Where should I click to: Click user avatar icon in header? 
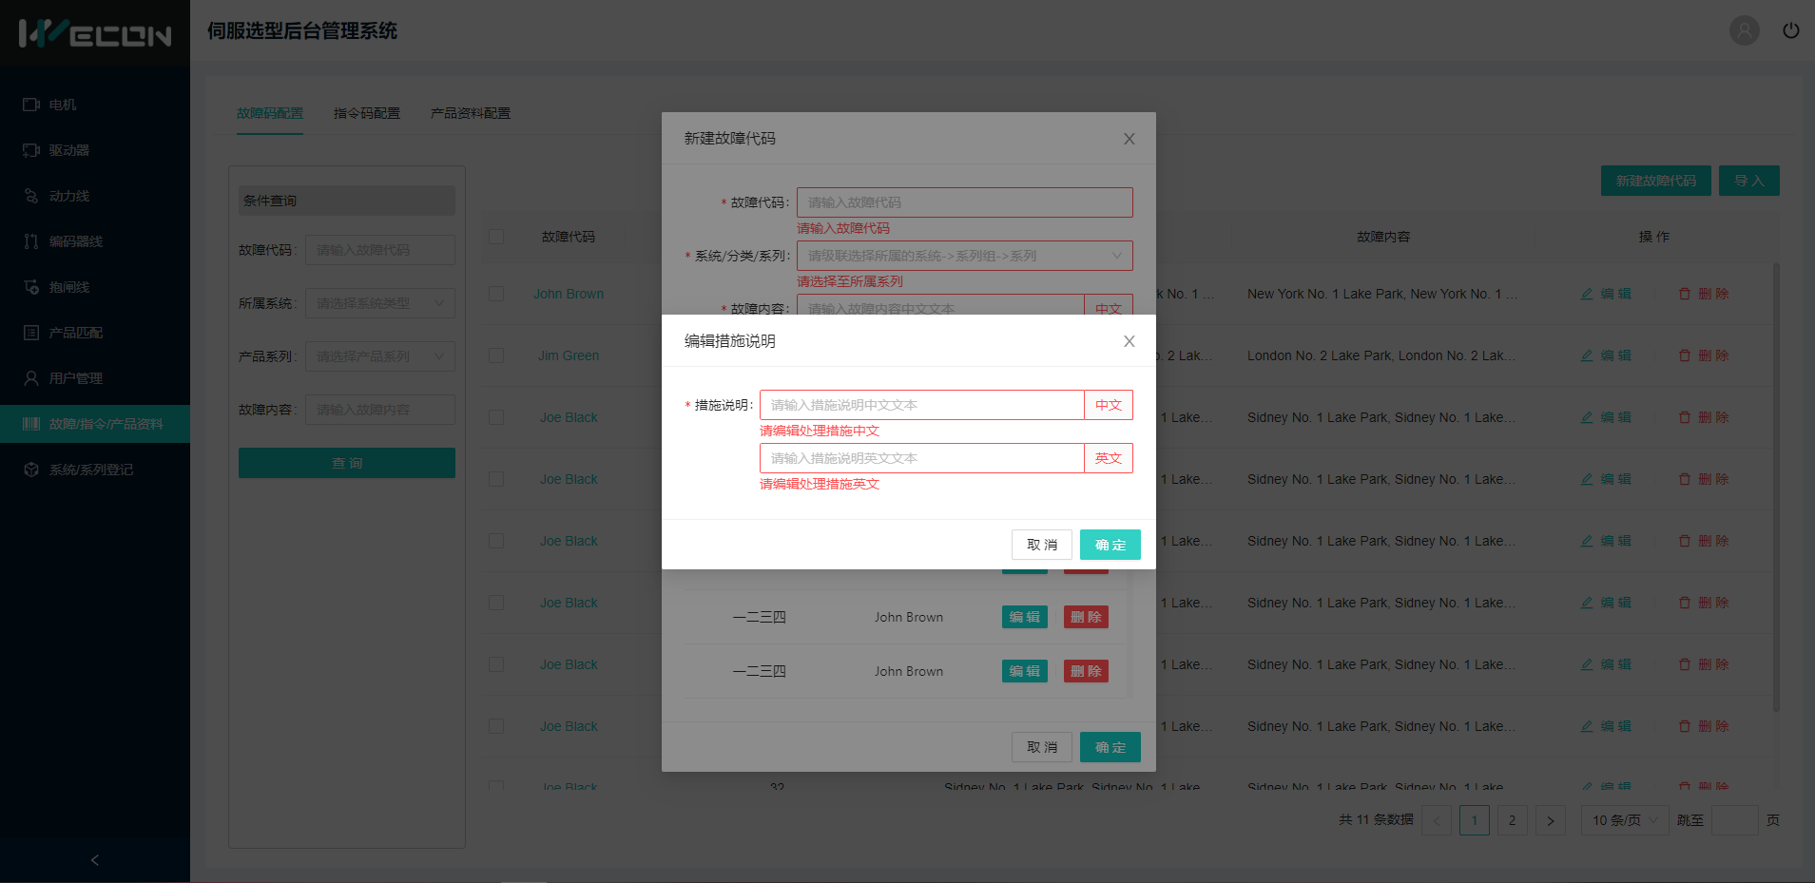click(1744, 30)
